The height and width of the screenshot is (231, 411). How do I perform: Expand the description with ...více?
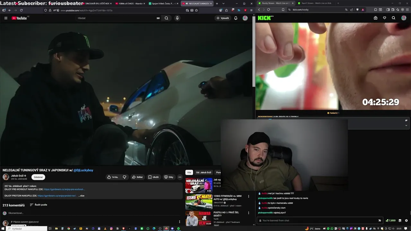(x=81, y=196)
